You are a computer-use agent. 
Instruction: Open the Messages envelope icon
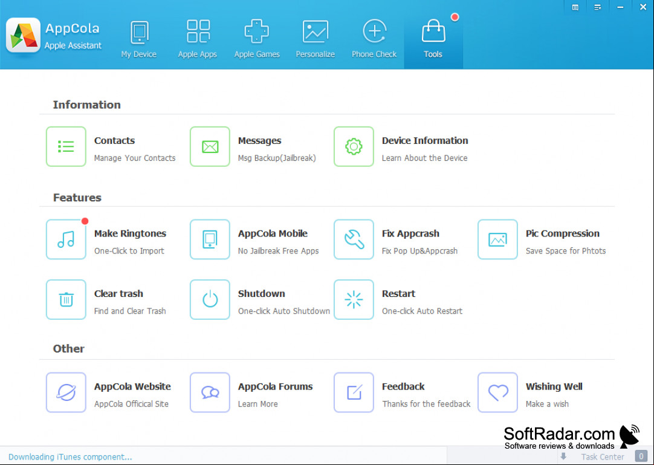coord(210,146)
